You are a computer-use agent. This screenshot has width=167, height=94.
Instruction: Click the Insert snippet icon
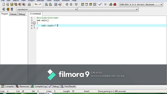pyautogui.click(x=4, y=9)
